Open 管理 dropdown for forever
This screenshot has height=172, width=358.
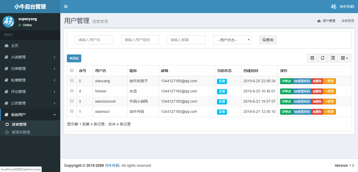coord(329,91)
